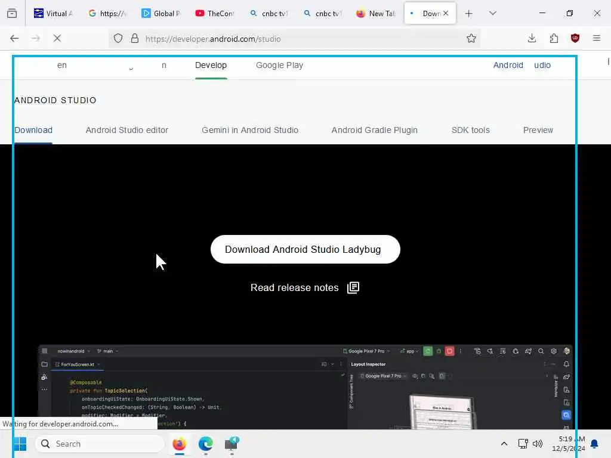
Task: Switch to the TheCon YouTube tab
Action: point(215,13)
